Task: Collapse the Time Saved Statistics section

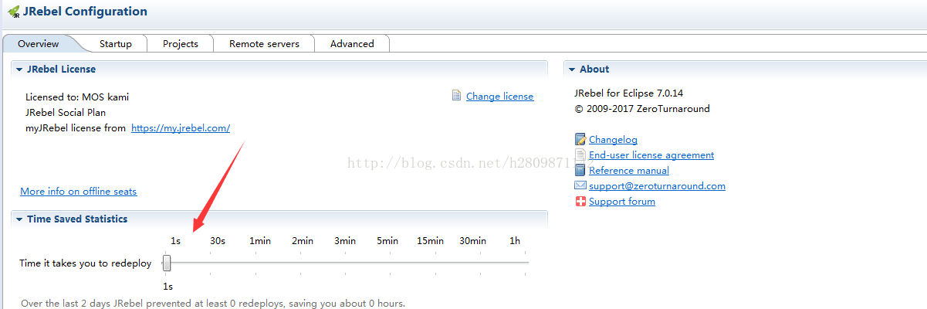Action: 19,219
